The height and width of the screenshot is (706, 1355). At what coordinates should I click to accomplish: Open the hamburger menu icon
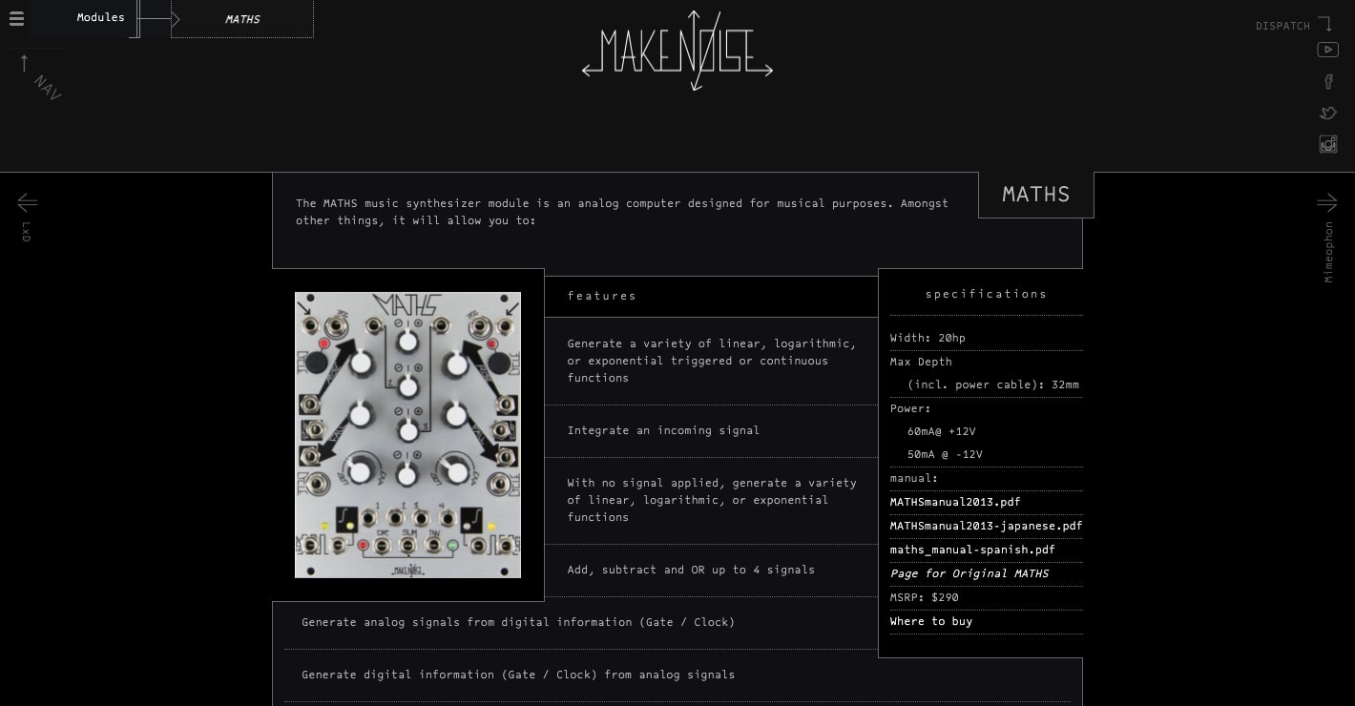click(15, 19)
